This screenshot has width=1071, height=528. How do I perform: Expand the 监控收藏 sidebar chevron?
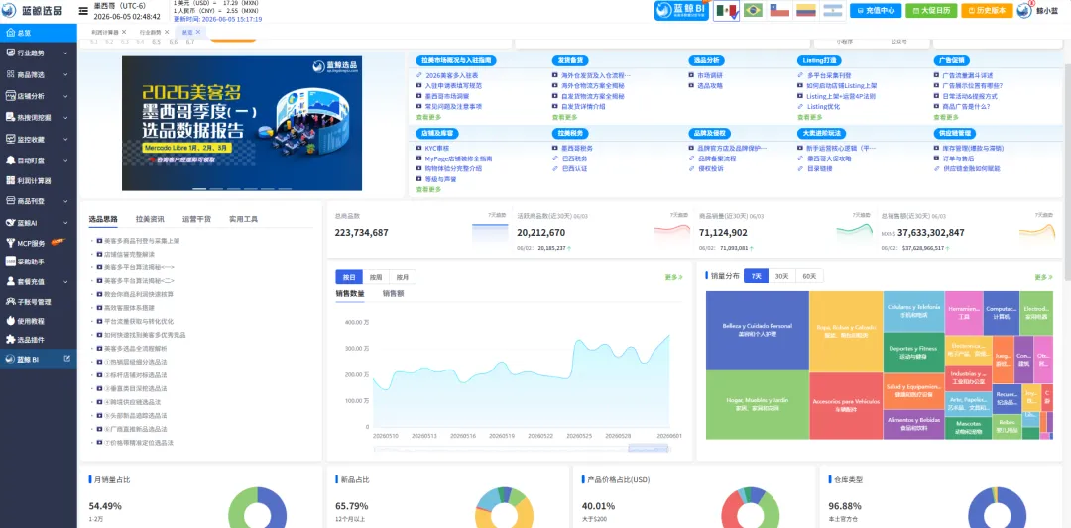[65, 139]
